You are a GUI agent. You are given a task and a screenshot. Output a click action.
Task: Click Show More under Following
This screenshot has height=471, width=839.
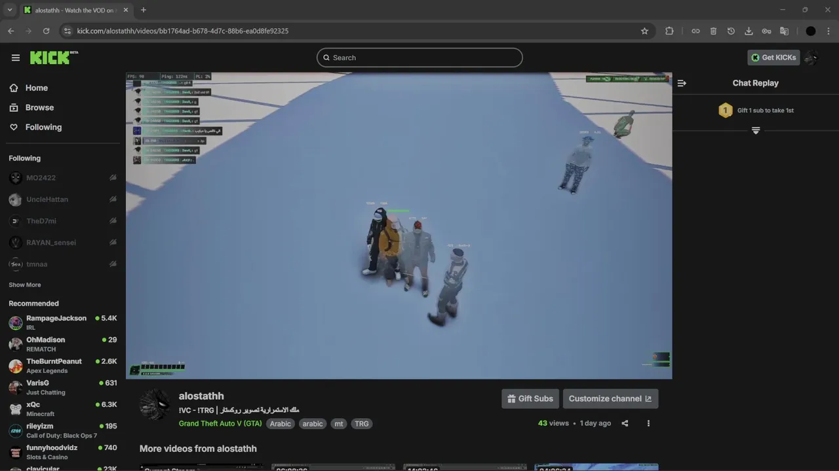coord(25,285)
